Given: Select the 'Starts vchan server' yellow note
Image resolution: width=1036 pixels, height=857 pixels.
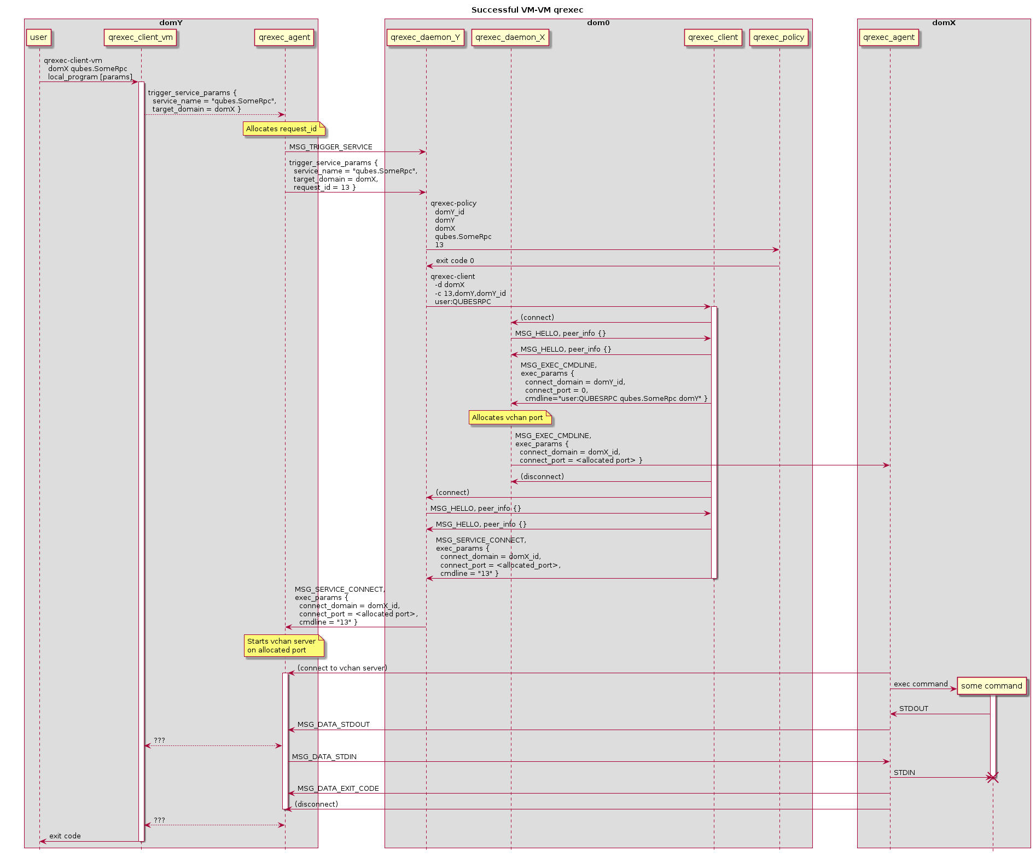Looking at the screenshot, I should pyautogui.click(x=283, y=646).
